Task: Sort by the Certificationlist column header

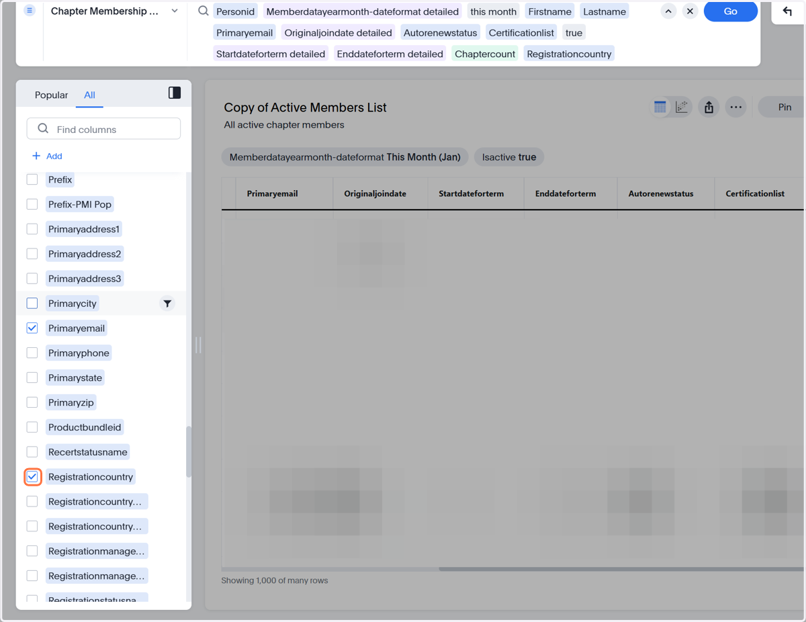Action: coord(755,193)
